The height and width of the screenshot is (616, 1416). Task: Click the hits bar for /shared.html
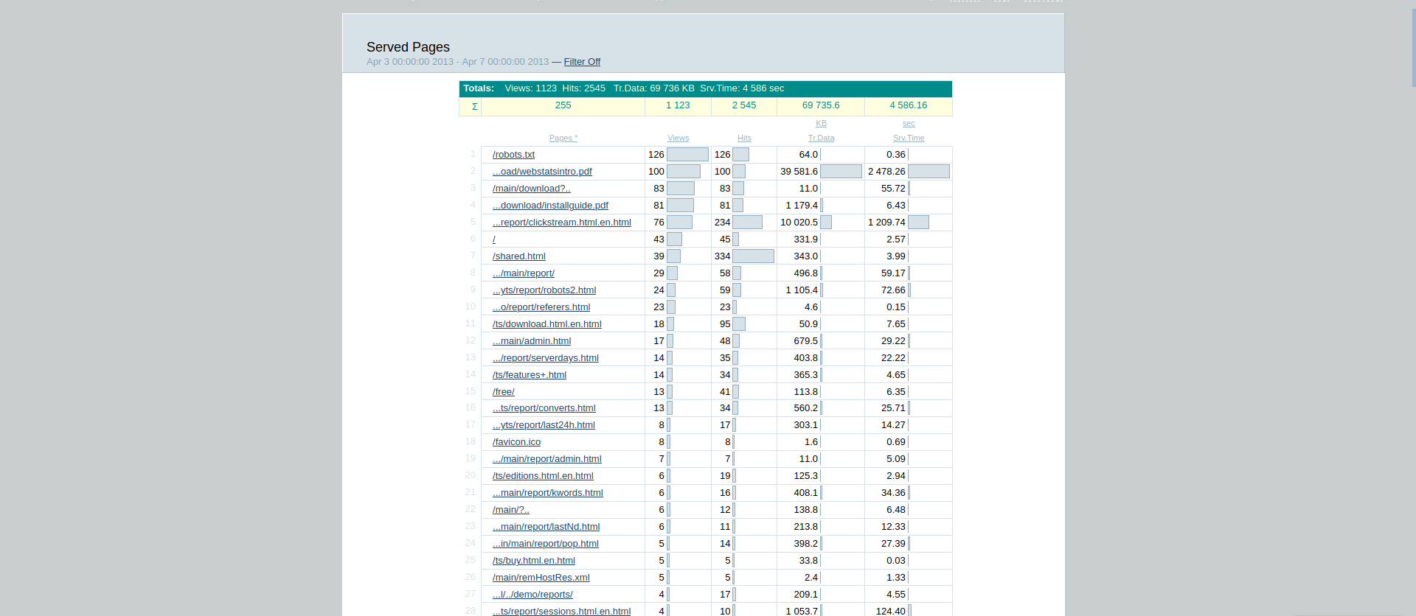coord(753,256)
